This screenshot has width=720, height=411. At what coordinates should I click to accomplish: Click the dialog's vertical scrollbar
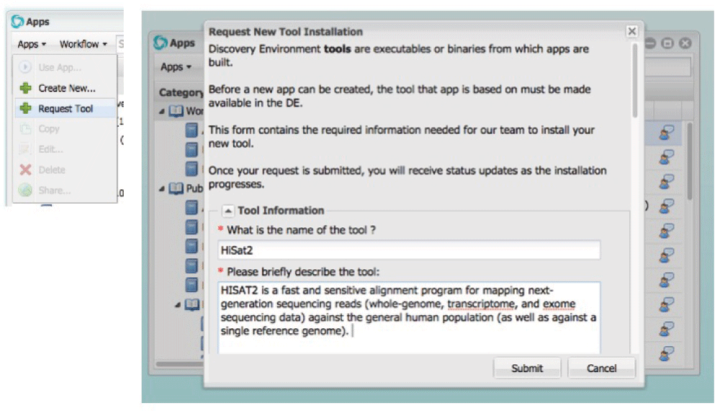(634, 79)
